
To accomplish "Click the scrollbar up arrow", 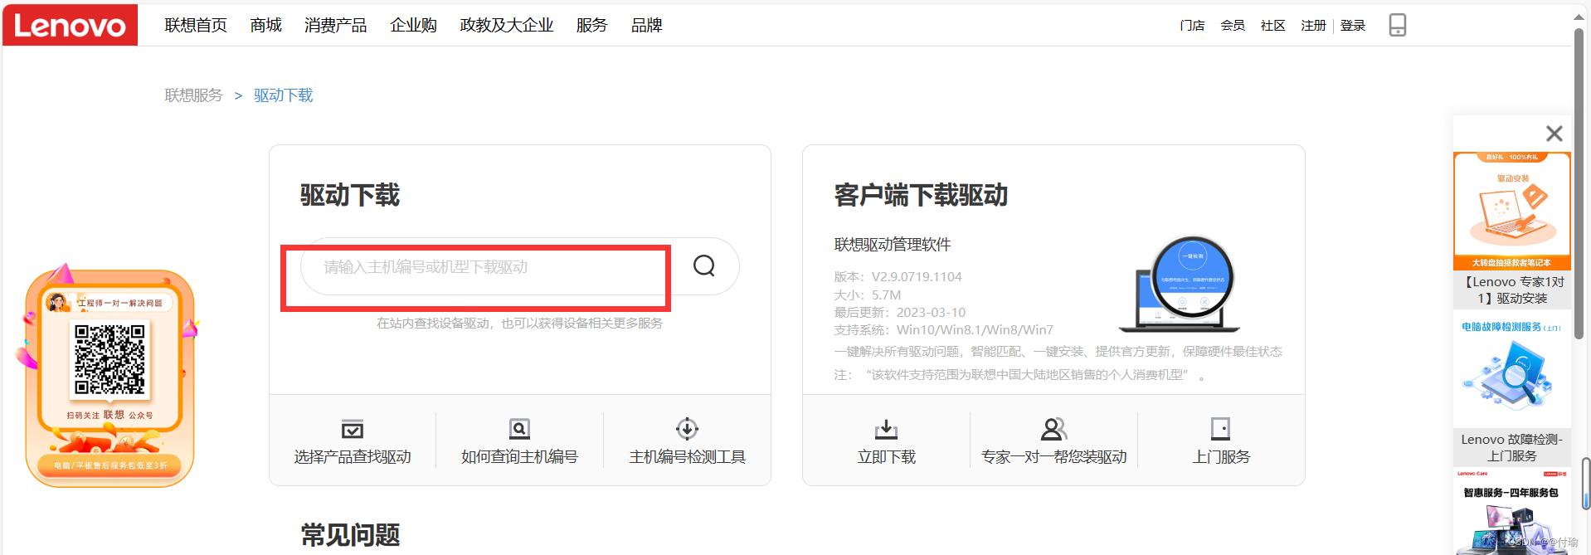I will (1579, 16).
